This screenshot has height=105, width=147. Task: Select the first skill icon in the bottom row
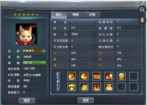tap(72, 87)
